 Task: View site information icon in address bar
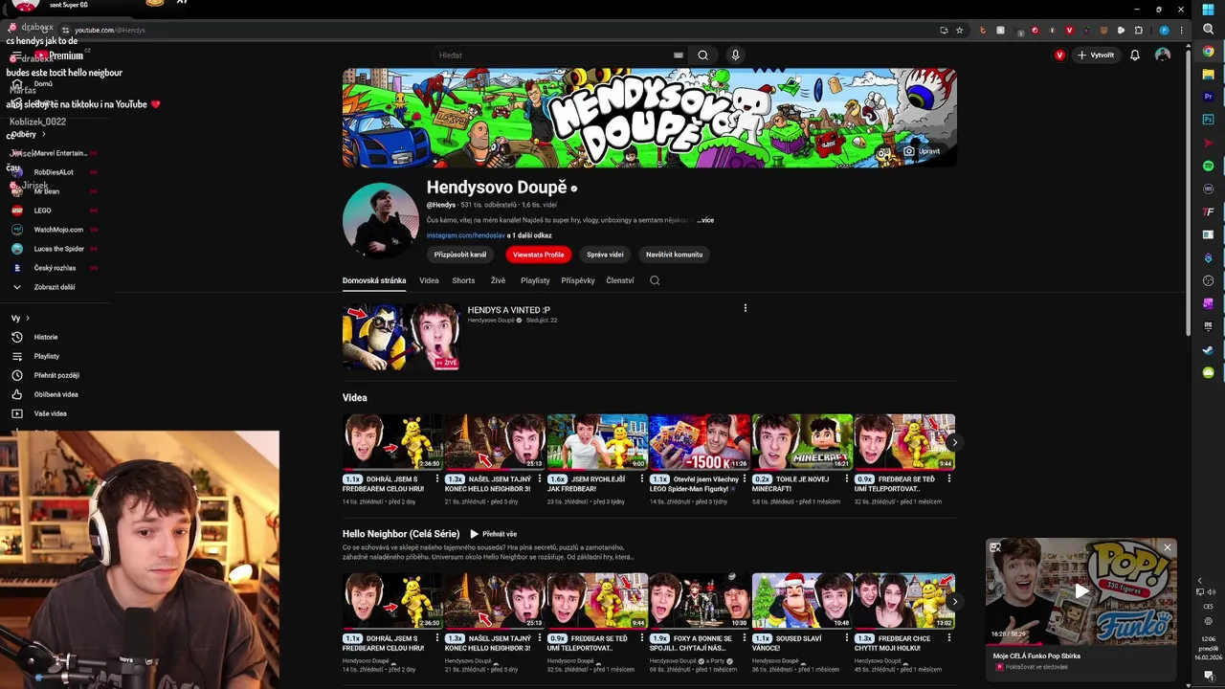click(x=65, y=30)
